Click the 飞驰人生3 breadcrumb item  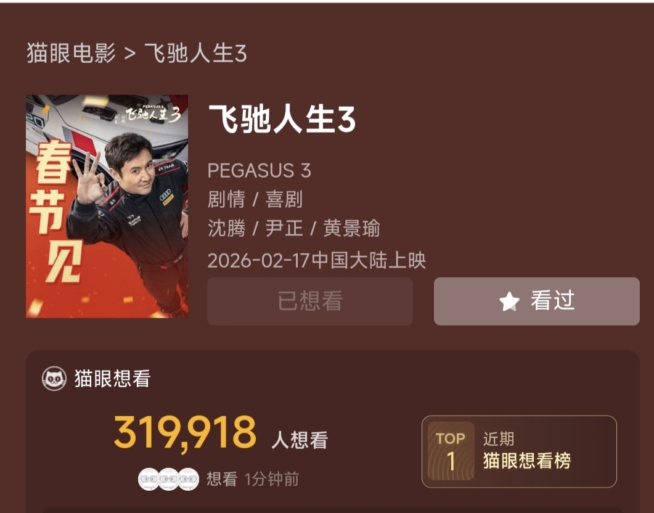tap(195, 54)
